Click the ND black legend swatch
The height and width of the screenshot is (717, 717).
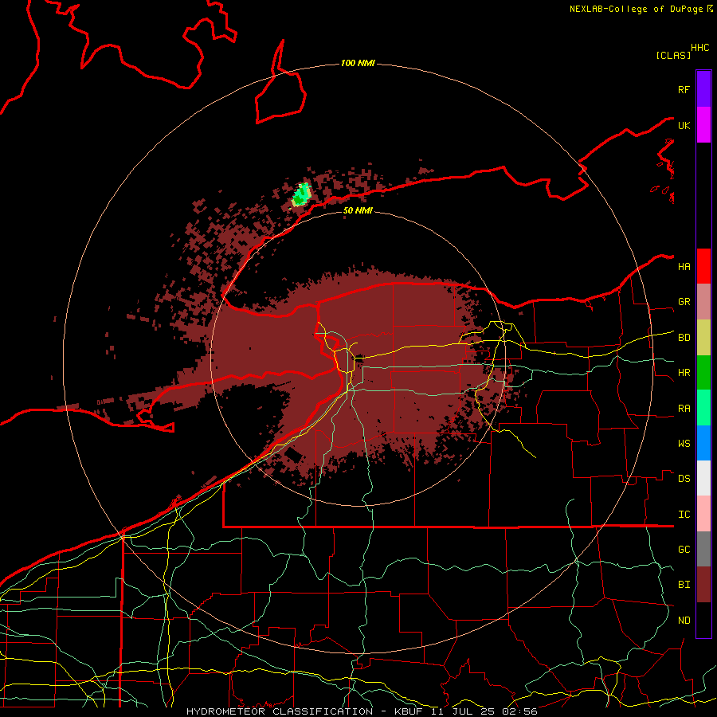tap(703, 620)
